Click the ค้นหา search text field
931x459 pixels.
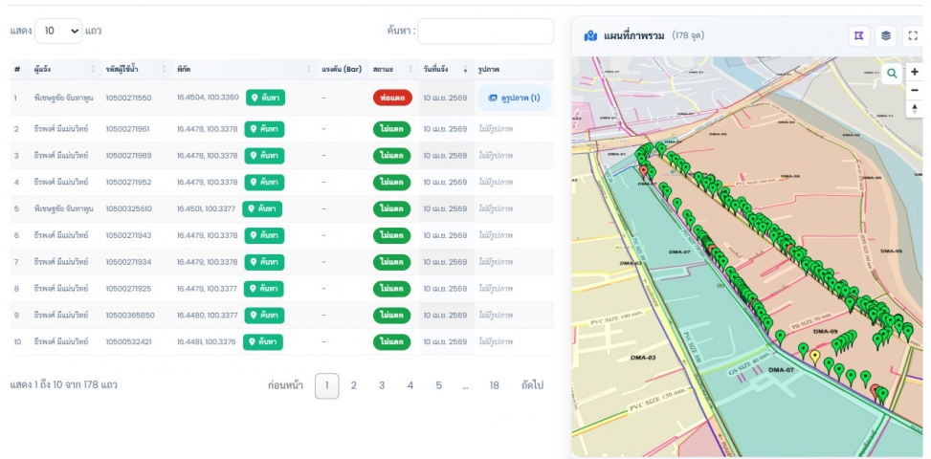coord(485,31)
